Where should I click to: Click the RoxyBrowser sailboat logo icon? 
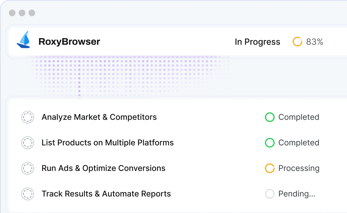click(24, 42)
